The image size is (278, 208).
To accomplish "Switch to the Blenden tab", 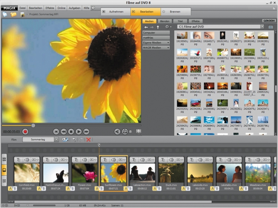I will (165, 21).
